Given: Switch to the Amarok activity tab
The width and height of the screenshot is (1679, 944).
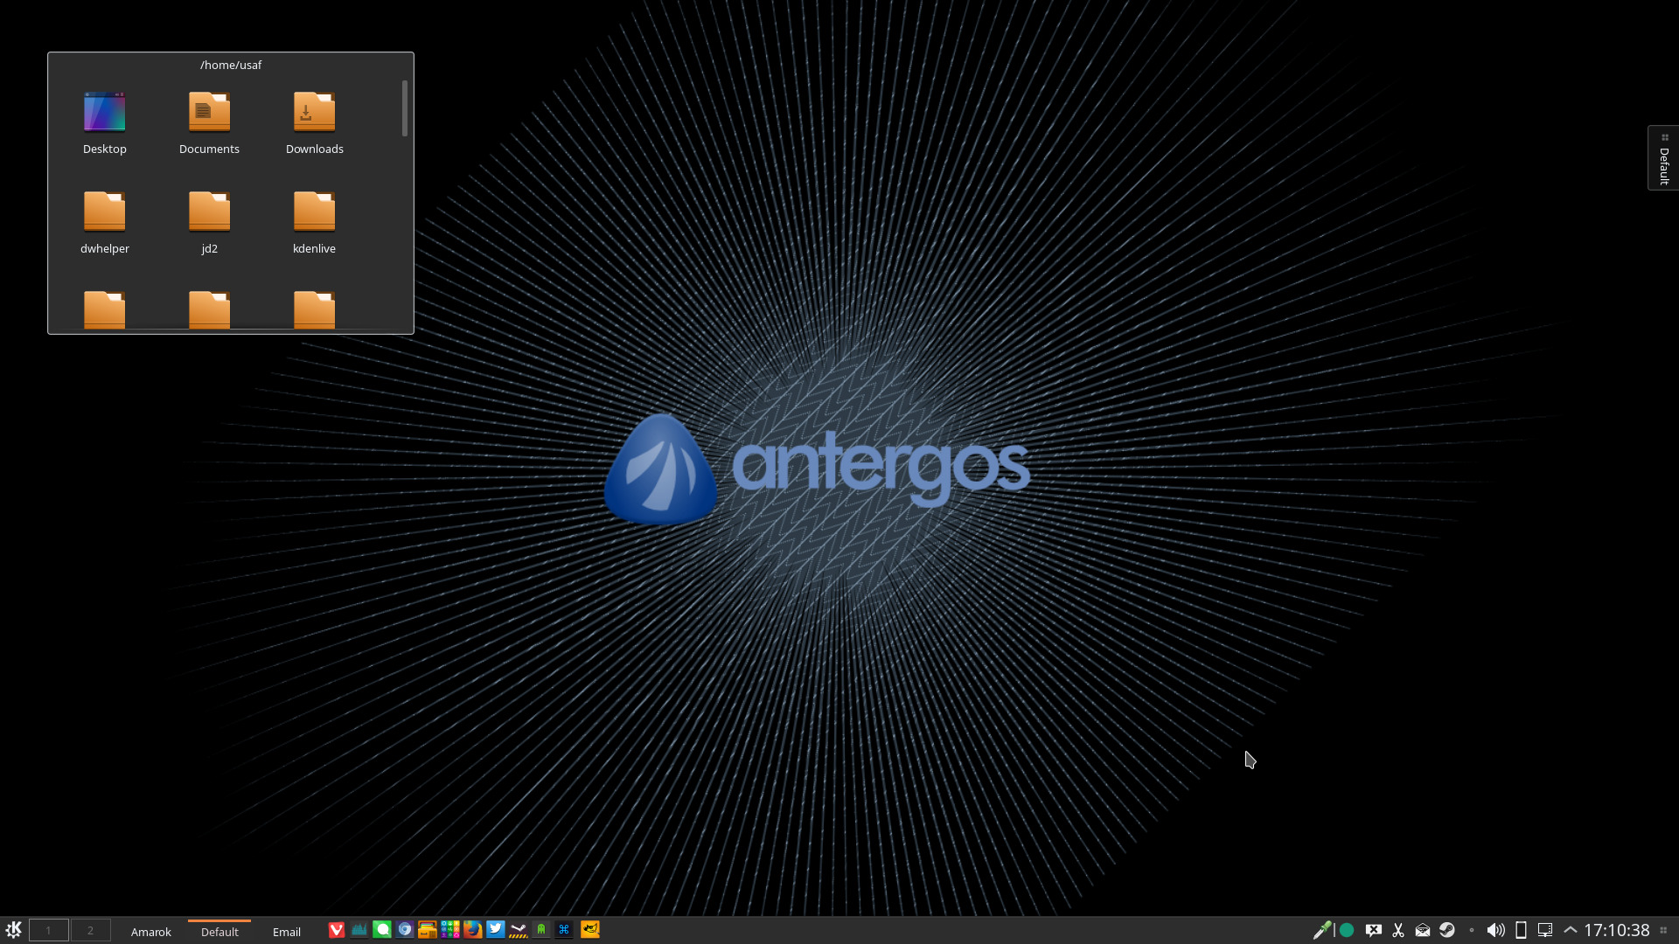Looking at the screenshot, I should pos(151,932).
